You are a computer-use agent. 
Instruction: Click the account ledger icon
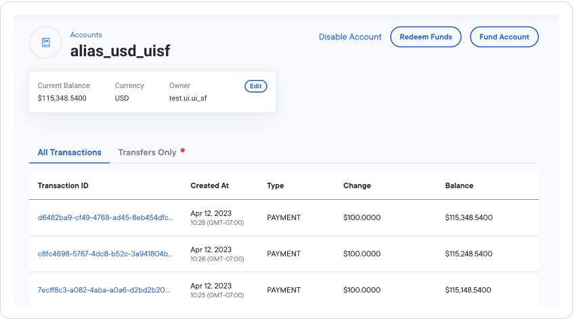click(45, 43)
